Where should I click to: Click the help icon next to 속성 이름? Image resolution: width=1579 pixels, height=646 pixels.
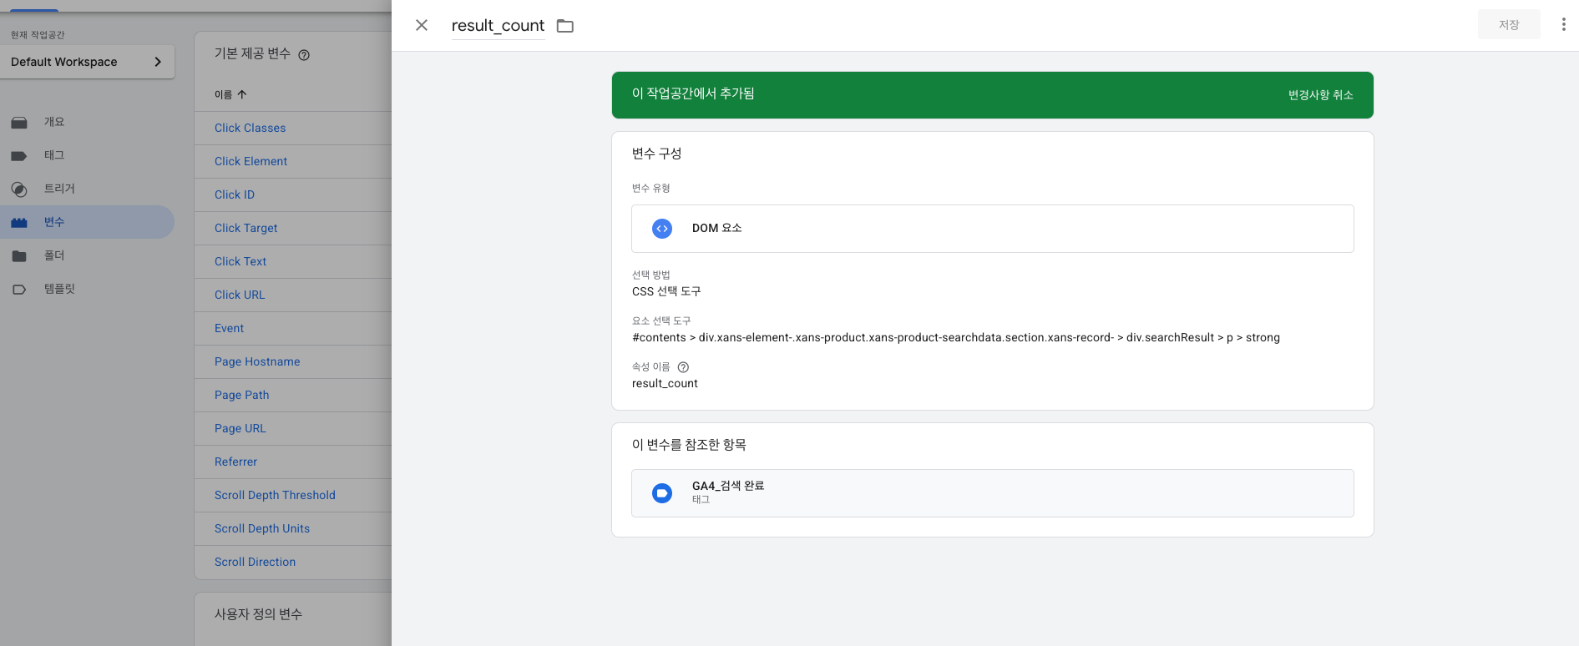coord(683,367)
